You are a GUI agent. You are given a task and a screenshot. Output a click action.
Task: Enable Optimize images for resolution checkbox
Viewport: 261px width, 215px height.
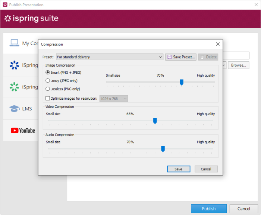48,98
